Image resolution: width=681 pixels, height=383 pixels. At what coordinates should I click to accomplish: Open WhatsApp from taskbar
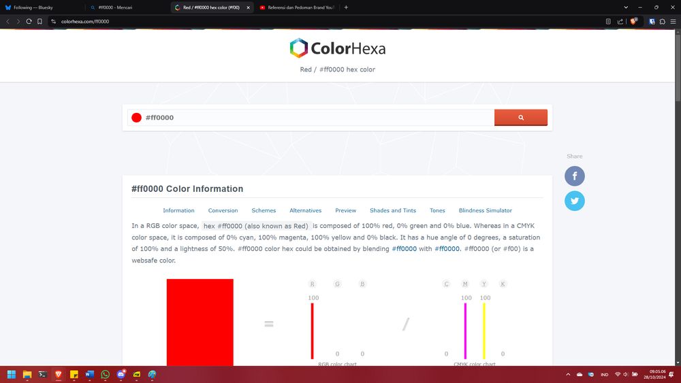click(x=106, y=374)
